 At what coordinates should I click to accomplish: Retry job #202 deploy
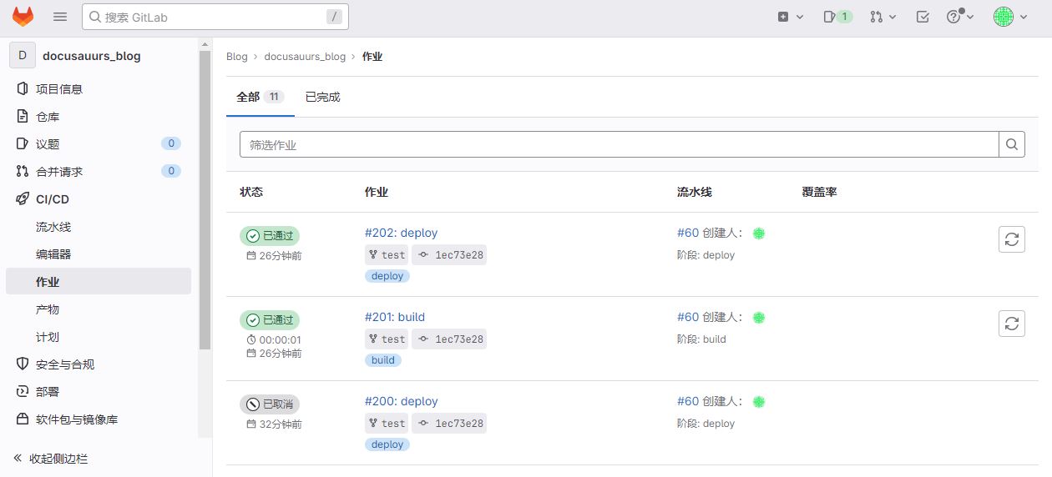1011,239
